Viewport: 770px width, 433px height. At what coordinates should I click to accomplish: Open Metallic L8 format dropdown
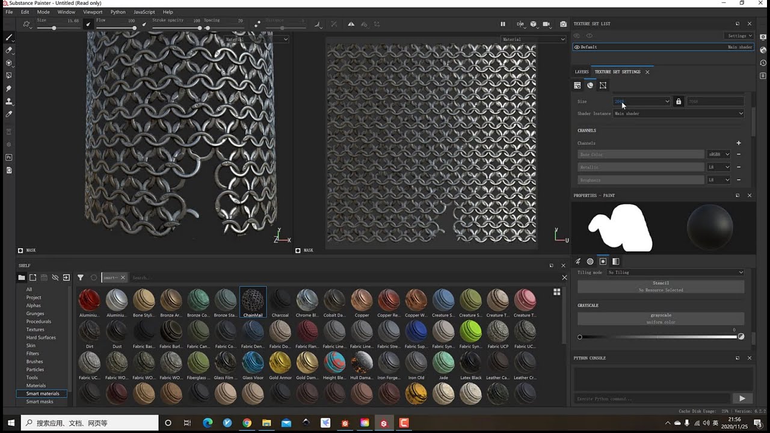719,167
